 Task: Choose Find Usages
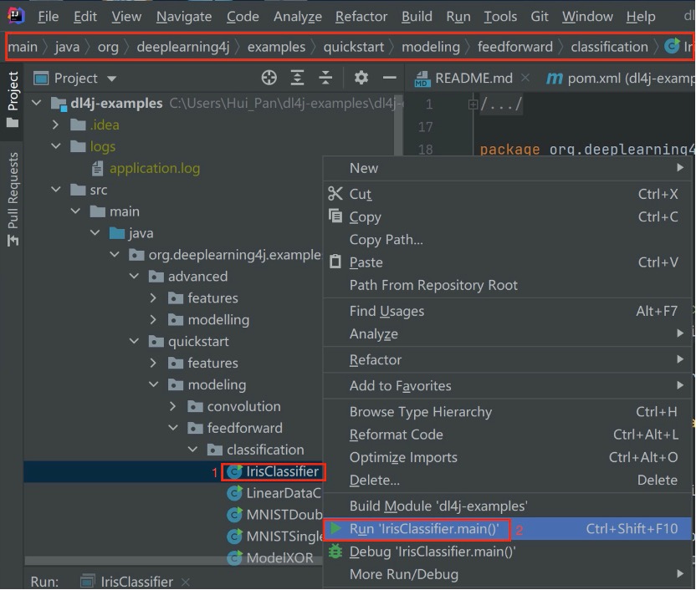tap(507, 311)
